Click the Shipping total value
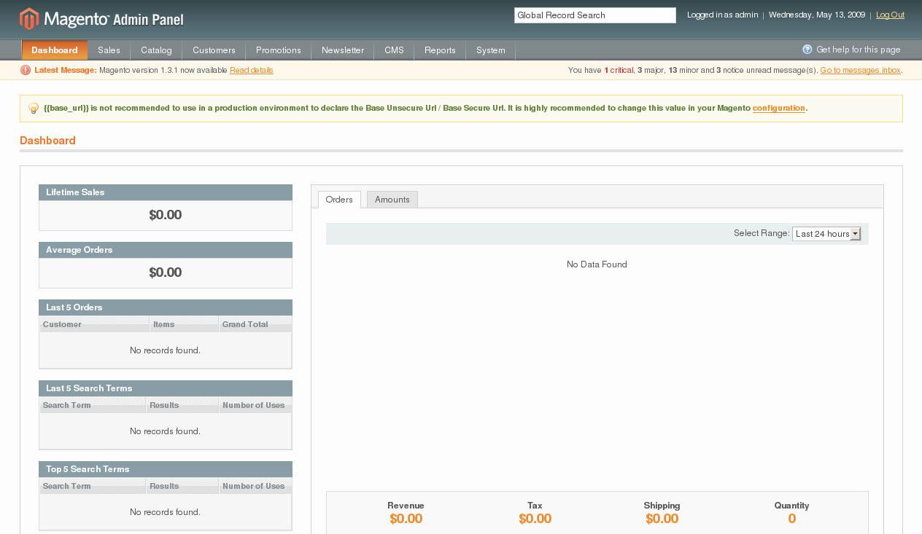 pos(662,519)
